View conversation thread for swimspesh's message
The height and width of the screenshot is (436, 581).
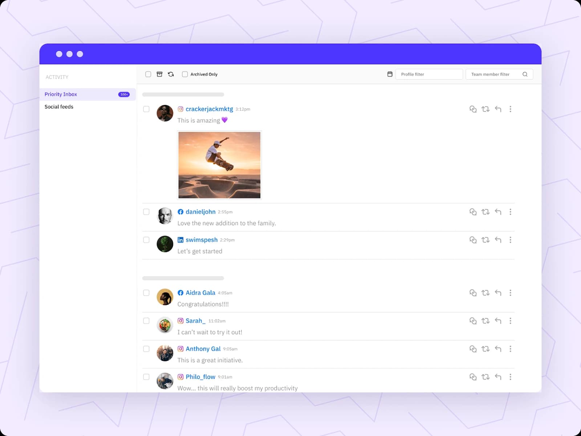point(473,240)
